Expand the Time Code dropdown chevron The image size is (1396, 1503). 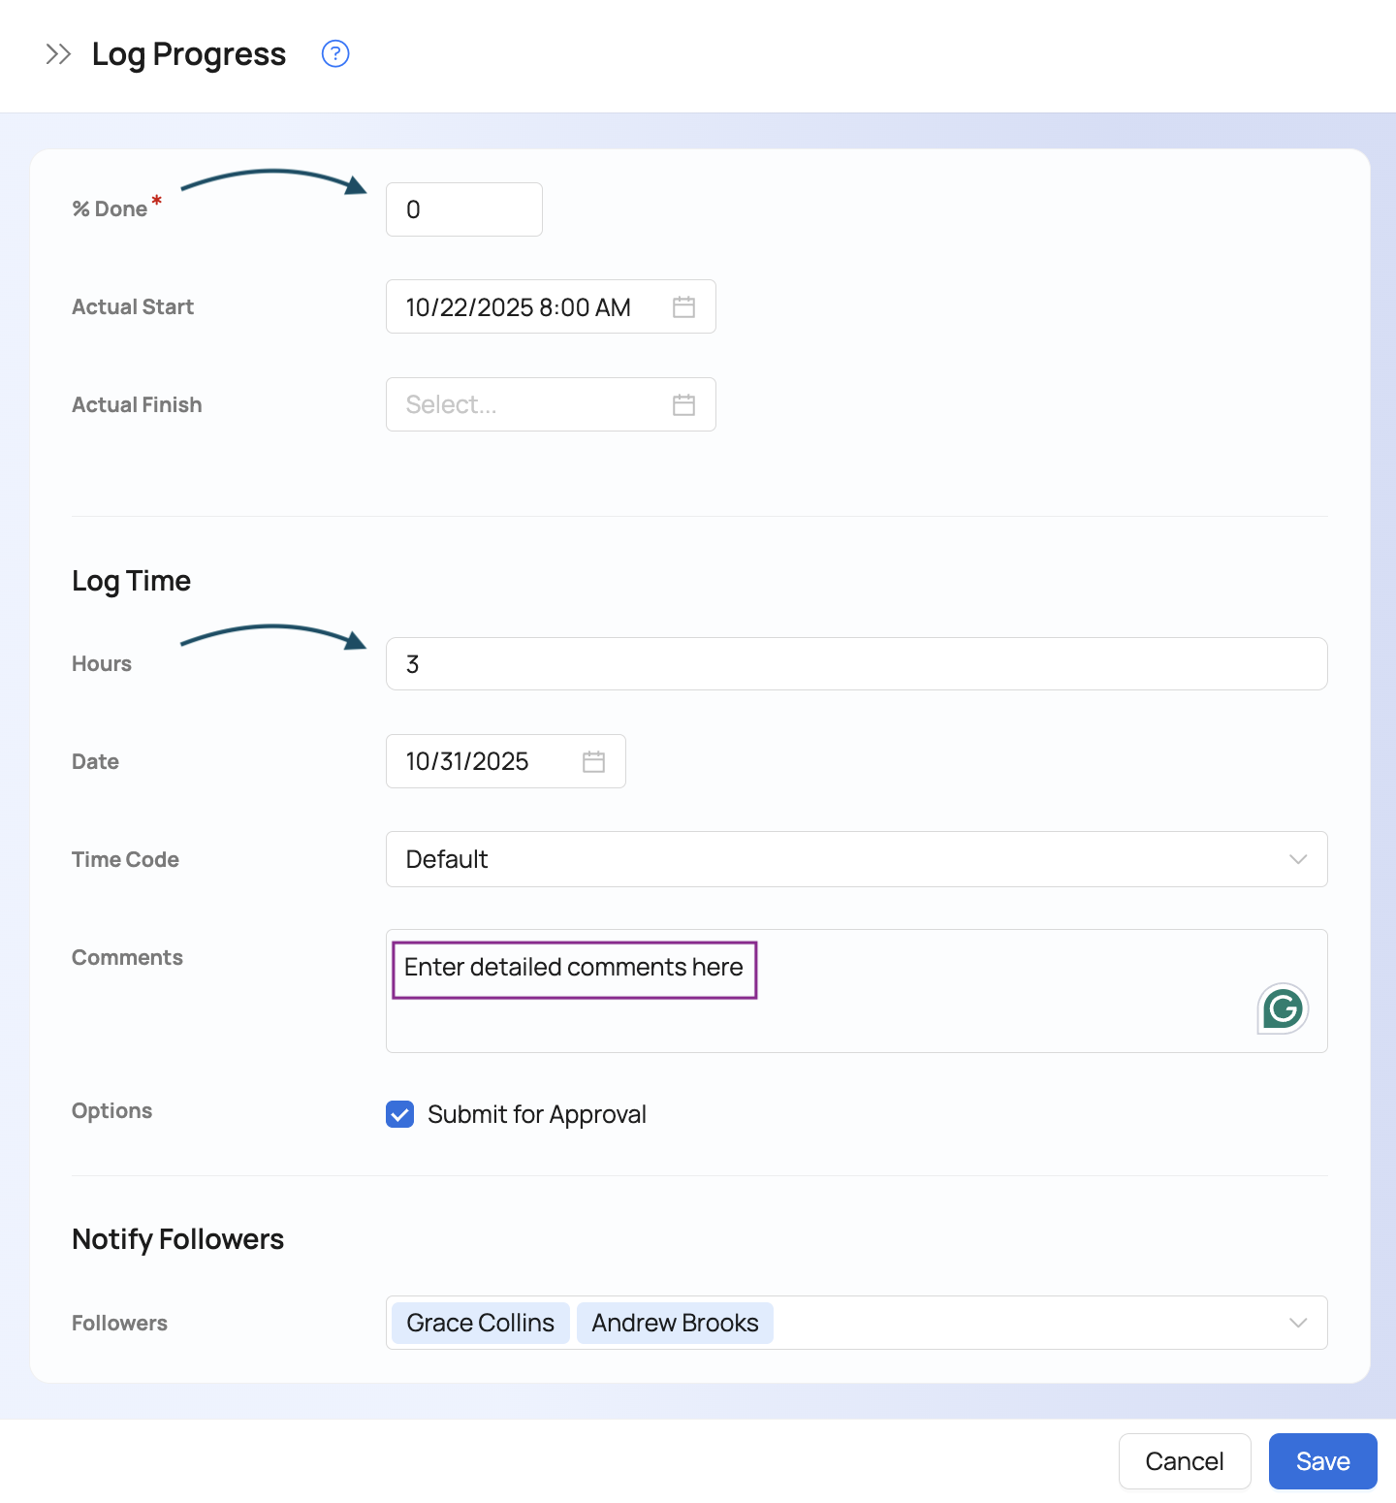[1298, 860]
